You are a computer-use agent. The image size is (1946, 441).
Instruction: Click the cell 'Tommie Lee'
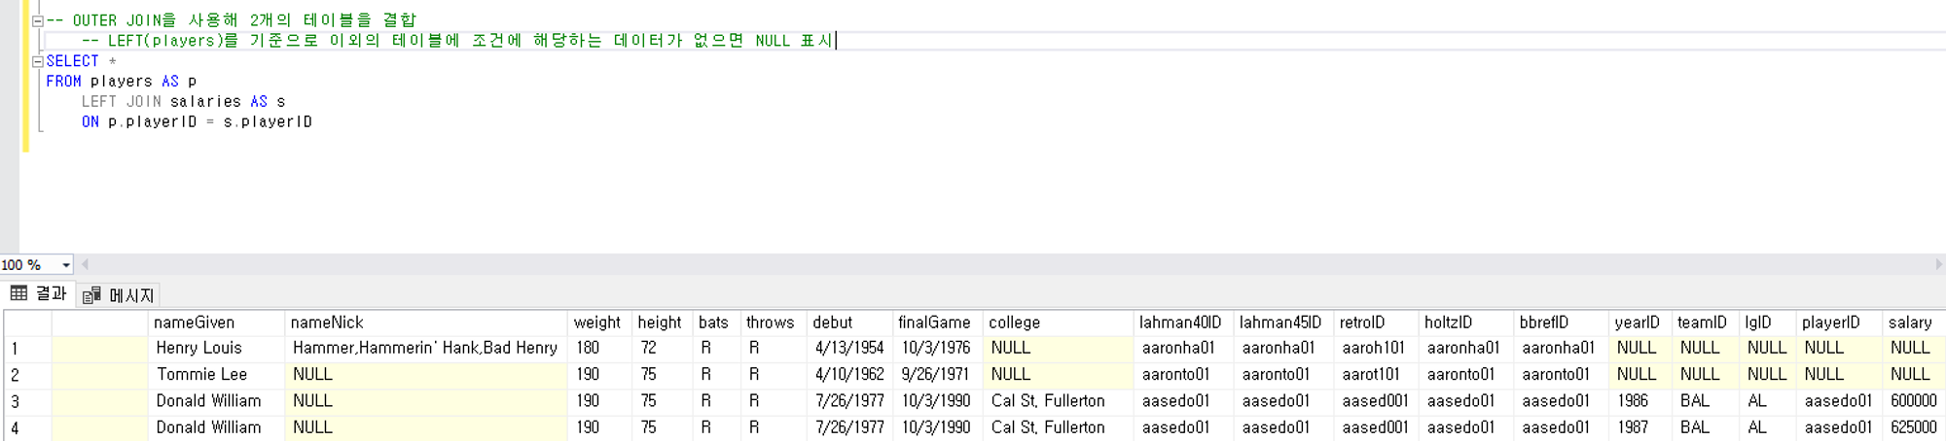point(217,374)
